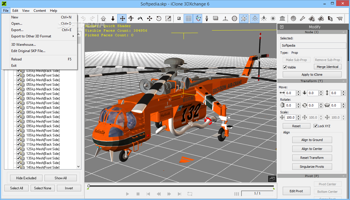Click the Redo arrow icon in toolbar
Screen dimensions: 350x200
92,18
